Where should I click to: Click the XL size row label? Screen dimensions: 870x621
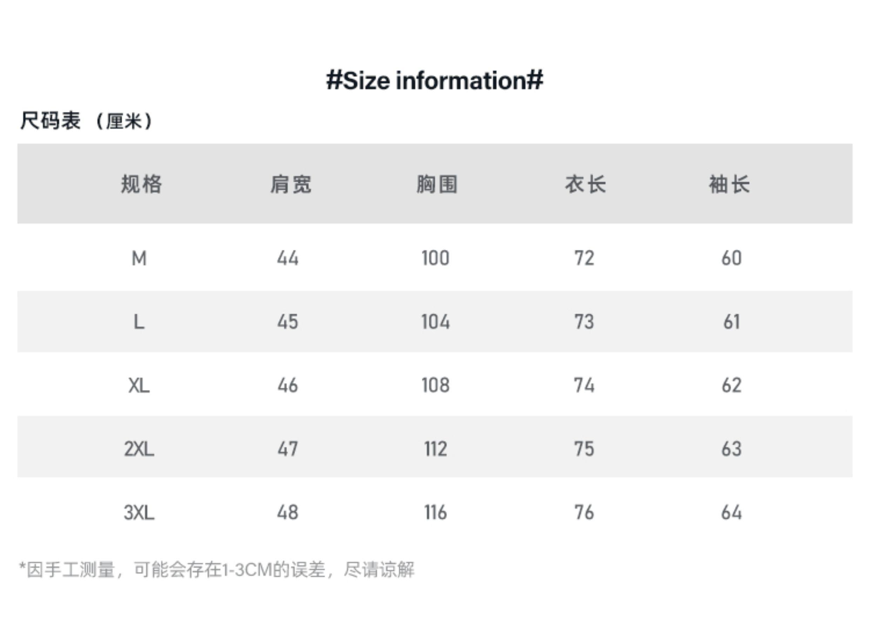coord(139,385)
